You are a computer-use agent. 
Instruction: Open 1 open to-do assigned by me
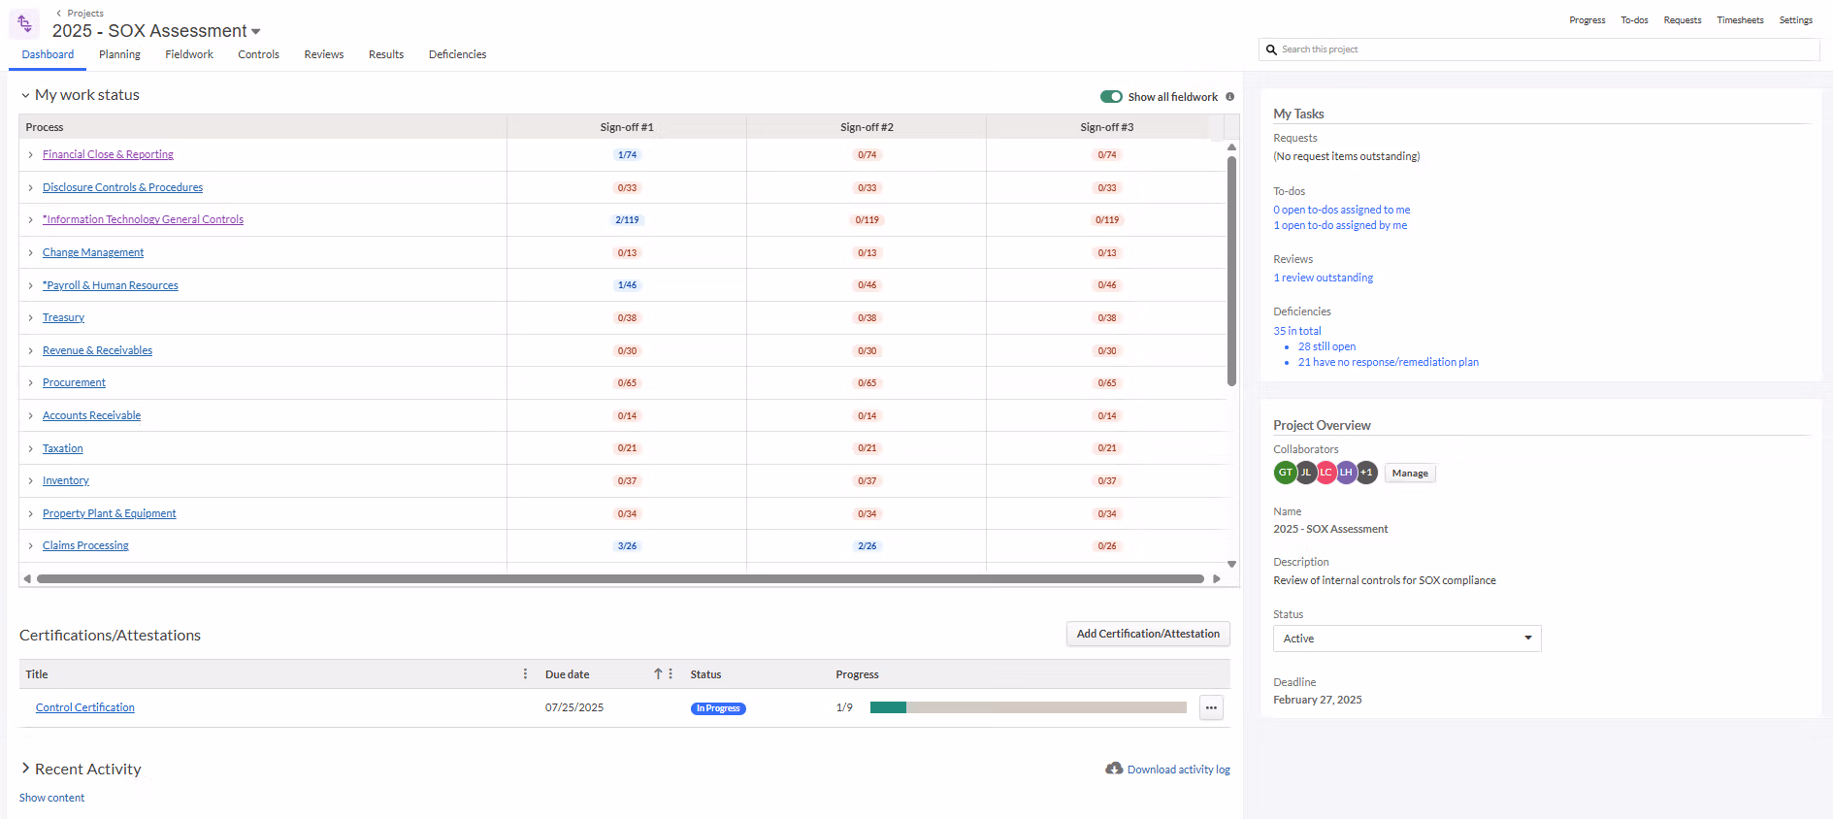click(1340, 225)
